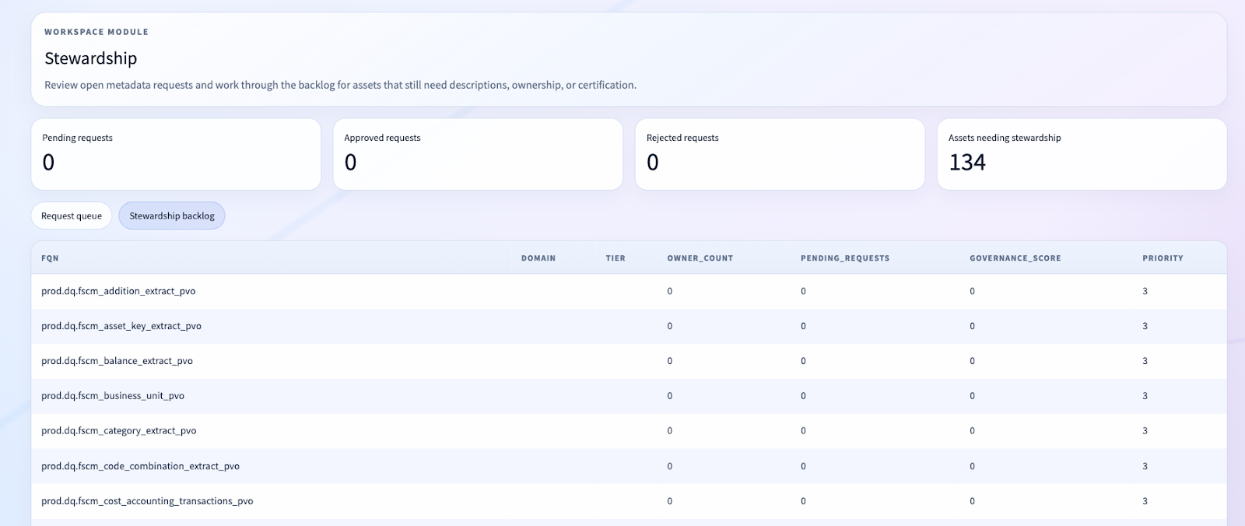Click the DOMAIN column header

538,258
